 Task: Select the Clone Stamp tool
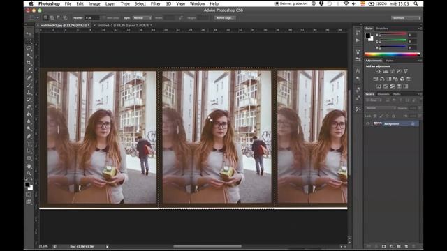coord(29,92)
